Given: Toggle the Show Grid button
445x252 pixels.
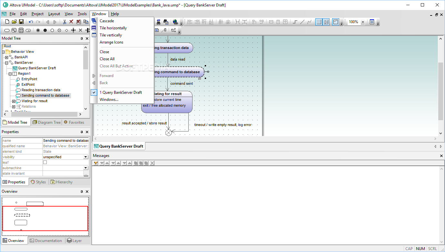Looking at the screenshot, I should coord(319,22).
